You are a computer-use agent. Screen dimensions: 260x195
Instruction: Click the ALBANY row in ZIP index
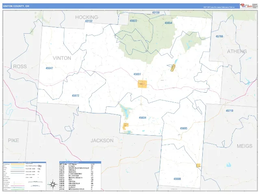[80, 187]
